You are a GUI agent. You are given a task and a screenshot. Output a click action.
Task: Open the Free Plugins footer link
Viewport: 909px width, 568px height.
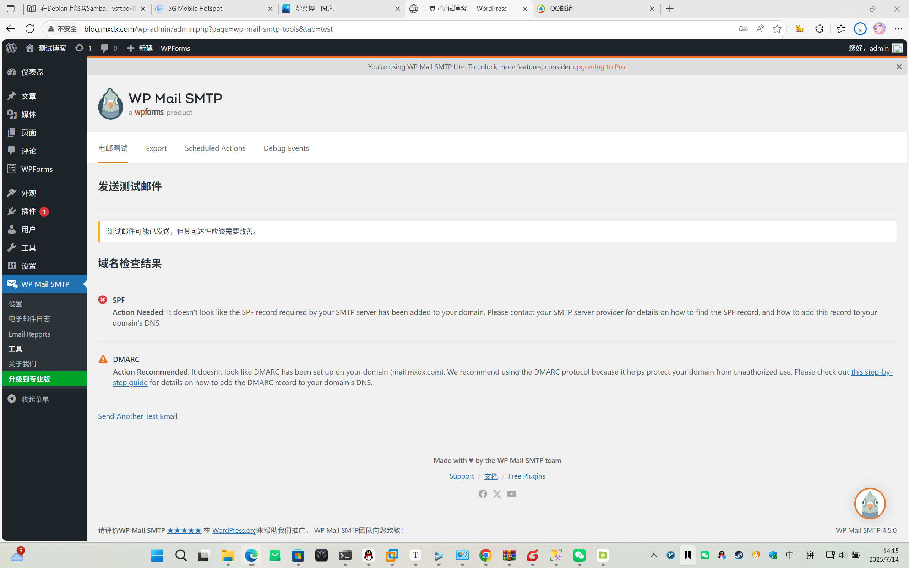[x=527, y=476]
